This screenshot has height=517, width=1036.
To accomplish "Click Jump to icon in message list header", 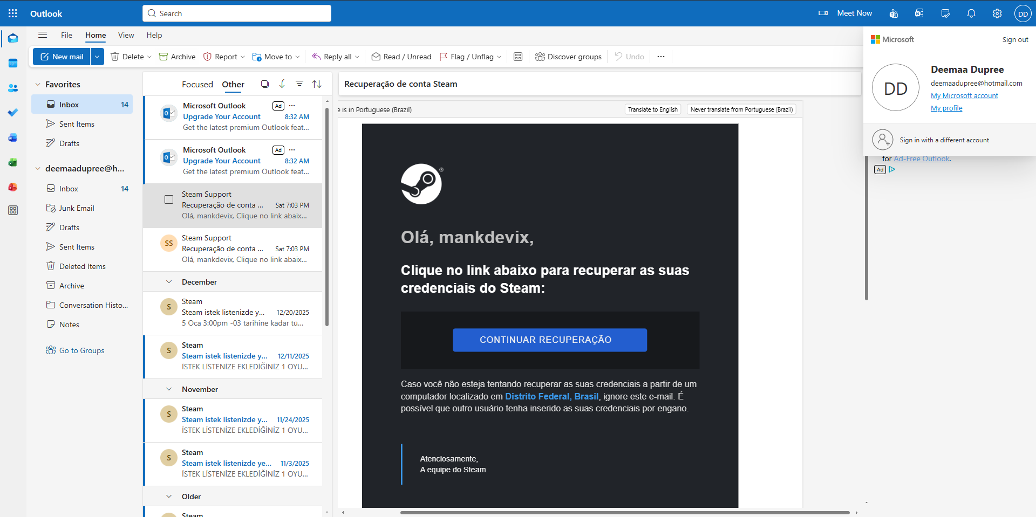I will click(x=282, y=84).
